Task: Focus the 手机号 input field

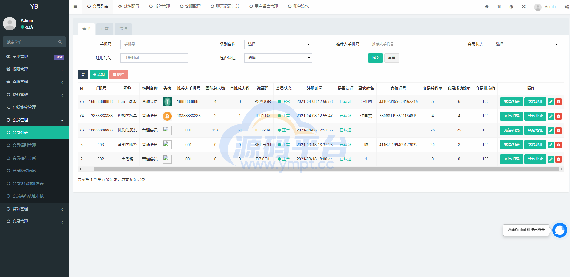Action: tap(154, 44)
